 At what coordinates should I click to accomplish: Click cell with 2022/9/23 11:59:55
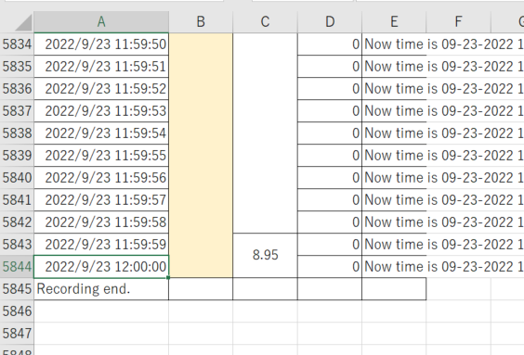click(x=101, y=156)
